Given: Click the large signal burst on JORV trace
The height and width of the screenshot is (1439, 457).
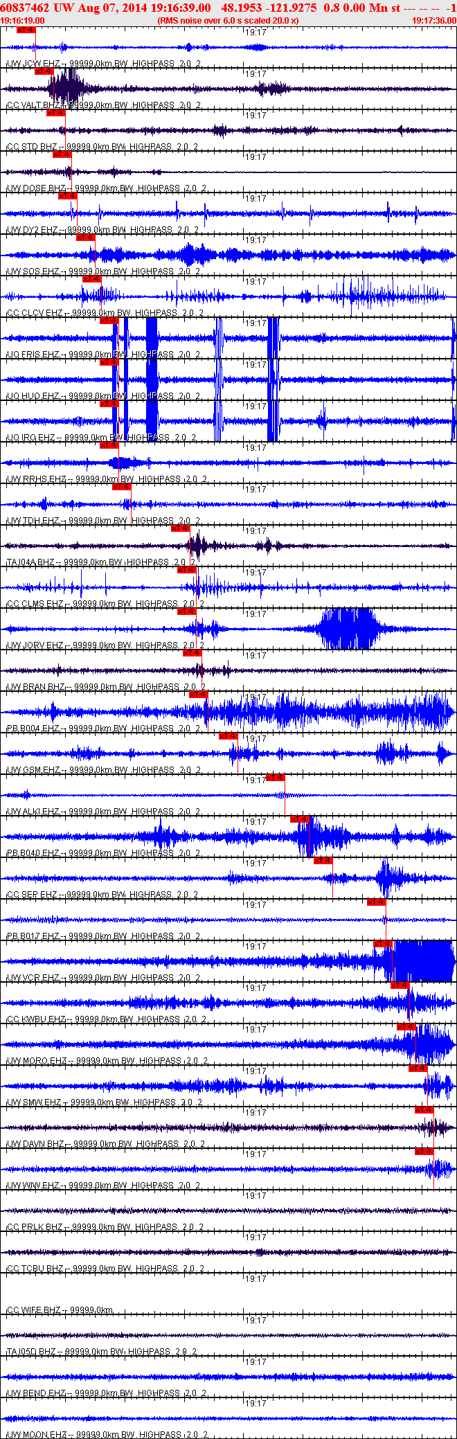Looking at the screenshot, I should 346,629.
